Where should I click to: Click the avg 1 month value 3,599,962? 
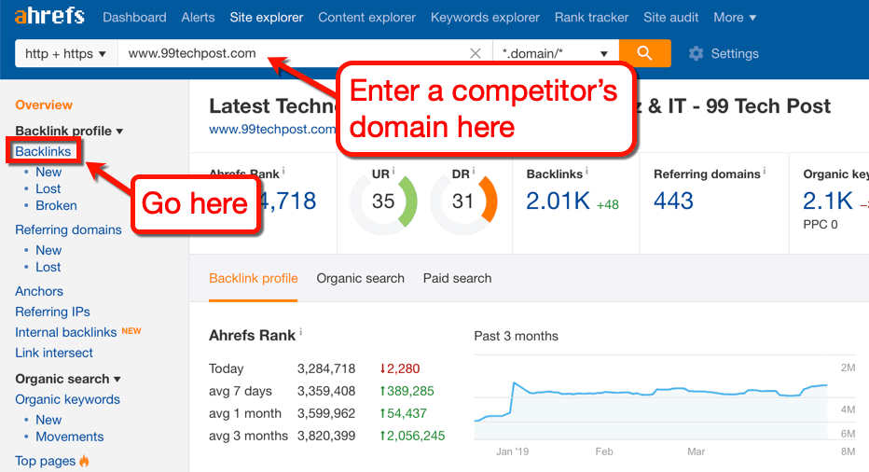326,413
